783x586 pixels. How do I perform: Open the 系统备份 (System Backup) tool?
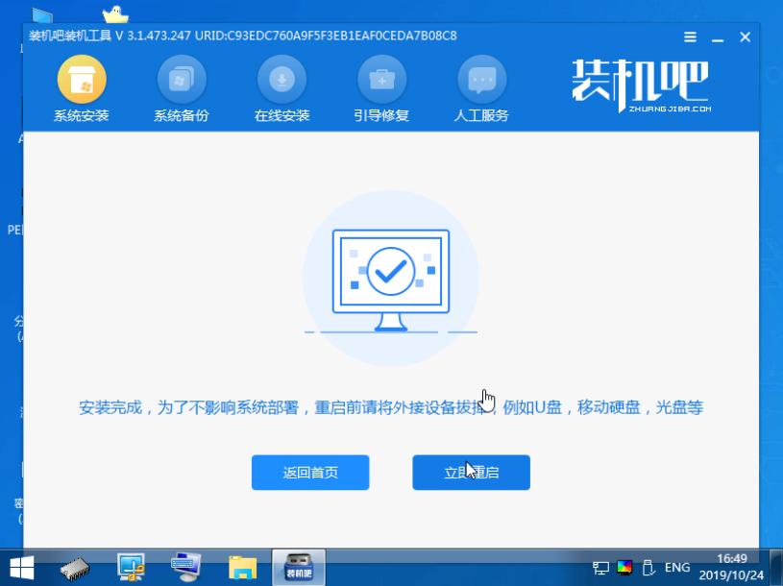(x=182, y=86)
